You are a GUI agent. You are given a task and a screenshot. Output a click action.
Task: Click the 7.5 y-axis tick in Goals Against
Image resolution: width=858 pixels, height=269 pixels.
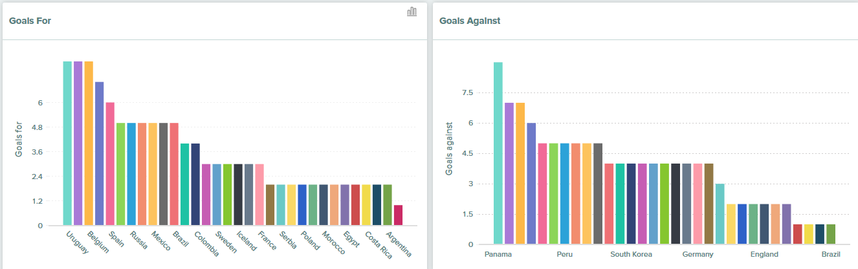coord(467,92)
